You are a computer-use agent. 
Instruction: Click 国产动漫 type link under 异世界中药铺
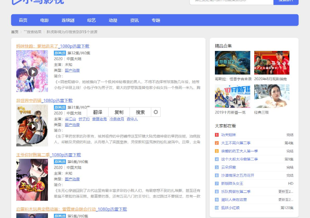[72, 125]
